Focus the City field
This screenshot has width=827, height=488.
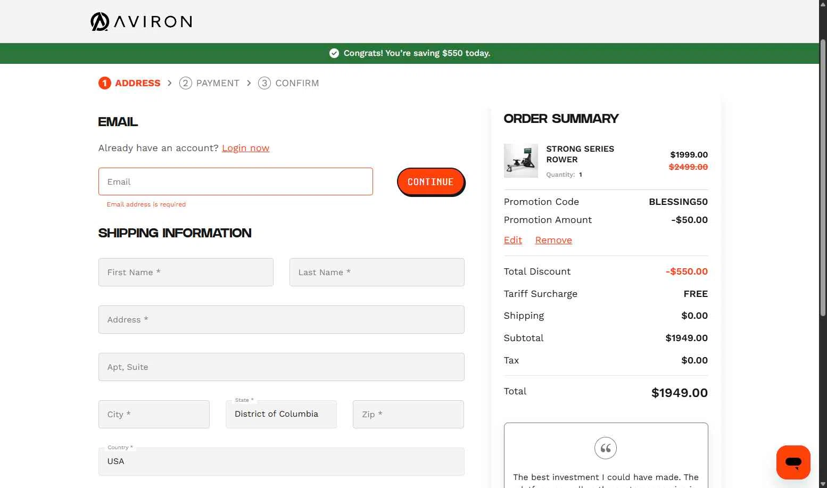coord(154,414)
